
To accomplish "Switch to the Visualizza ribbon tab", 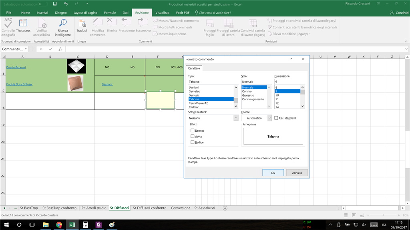I will click(163, 12).
